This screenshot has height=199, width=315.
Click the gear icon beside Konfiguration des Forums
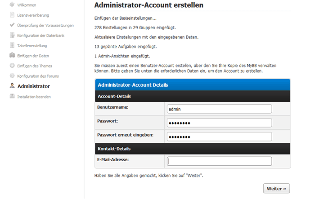click(x=12, y=75)
